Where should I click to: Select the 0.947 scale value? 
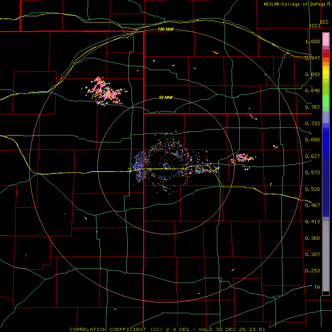point(312,58)
